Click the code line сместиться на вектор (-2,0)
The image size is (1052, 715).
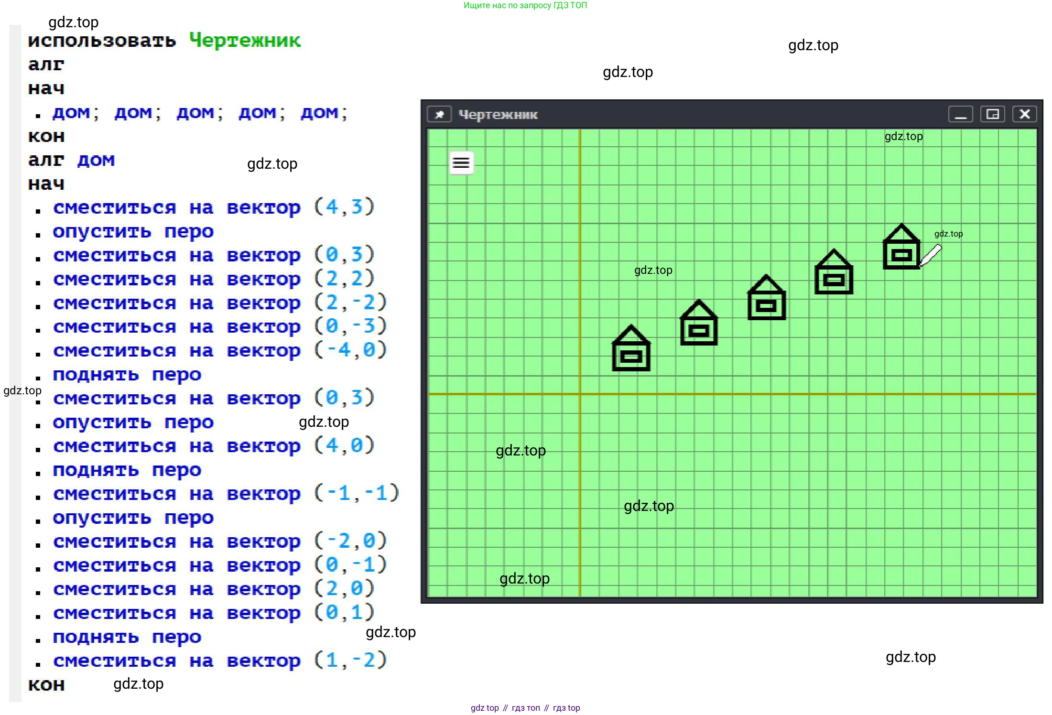click(x=219, y=542)
